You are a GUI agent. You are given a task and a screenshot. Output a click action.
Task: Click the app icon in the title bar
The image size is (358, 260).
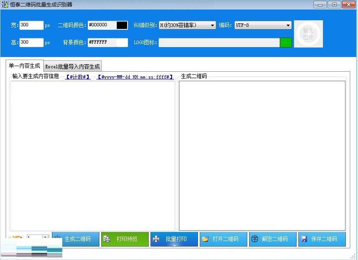pos(5,5)
